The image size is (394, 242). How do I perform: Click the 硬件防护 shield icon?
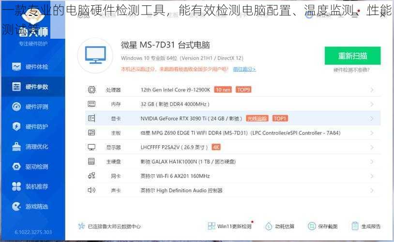(x=16, y=126)
